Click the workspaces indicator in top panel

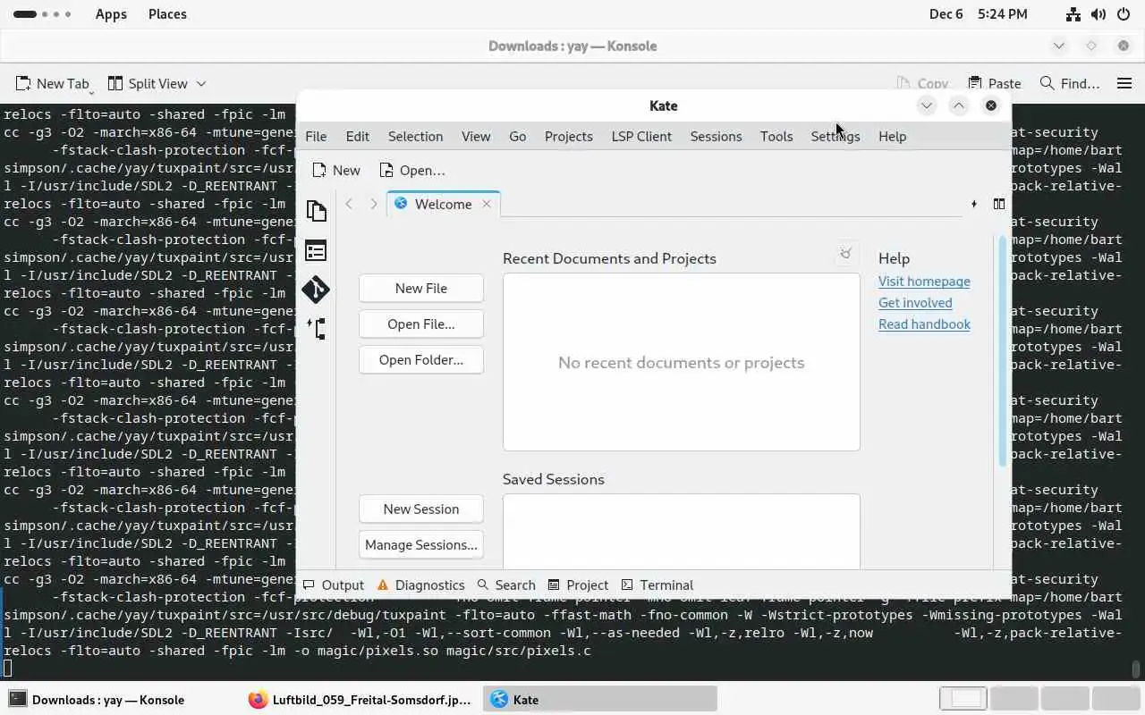click(43, 13)
